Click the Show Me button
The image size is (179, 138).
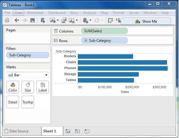[146, 21]
